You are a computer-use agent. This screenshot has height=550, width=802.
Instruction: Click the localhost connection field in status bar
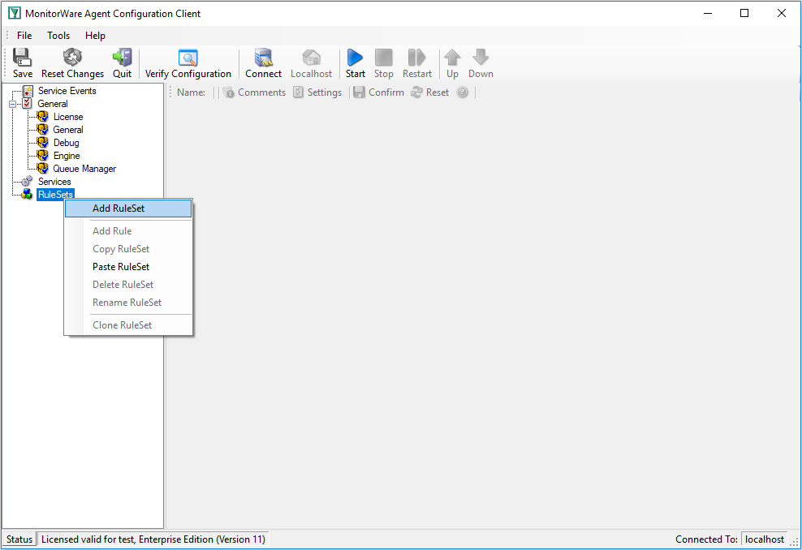point(764,539)
